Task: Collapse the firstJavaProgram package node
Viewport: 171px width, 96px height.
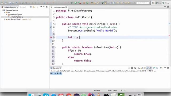Action: 7,15
